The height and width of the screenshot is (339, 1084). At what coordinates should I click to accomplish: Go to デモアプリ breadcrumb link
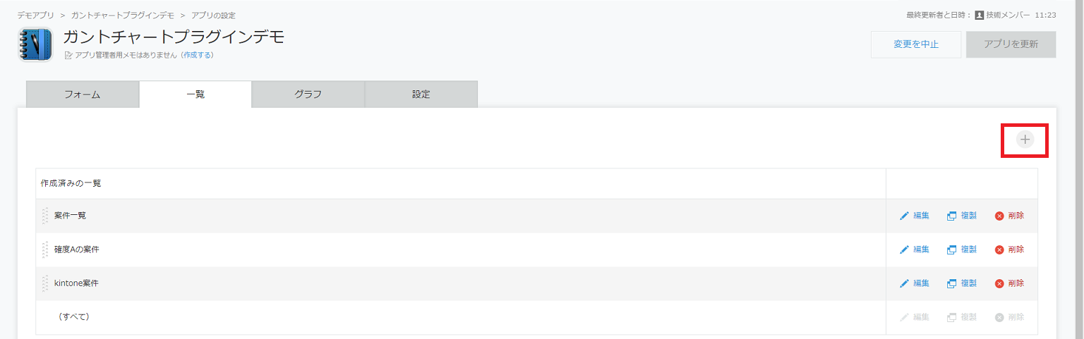click(36, 15)
